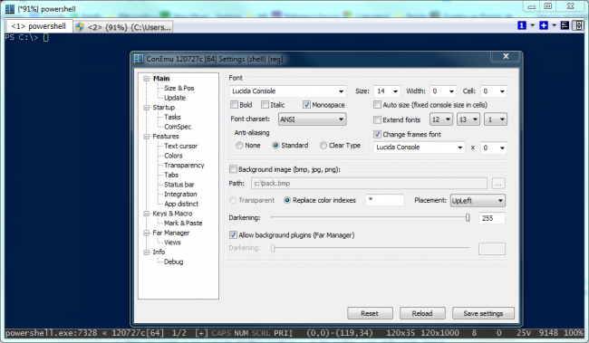Collapse the Features tree node
The height and width of the screenshot is (343, 589).
coord(146,137)
